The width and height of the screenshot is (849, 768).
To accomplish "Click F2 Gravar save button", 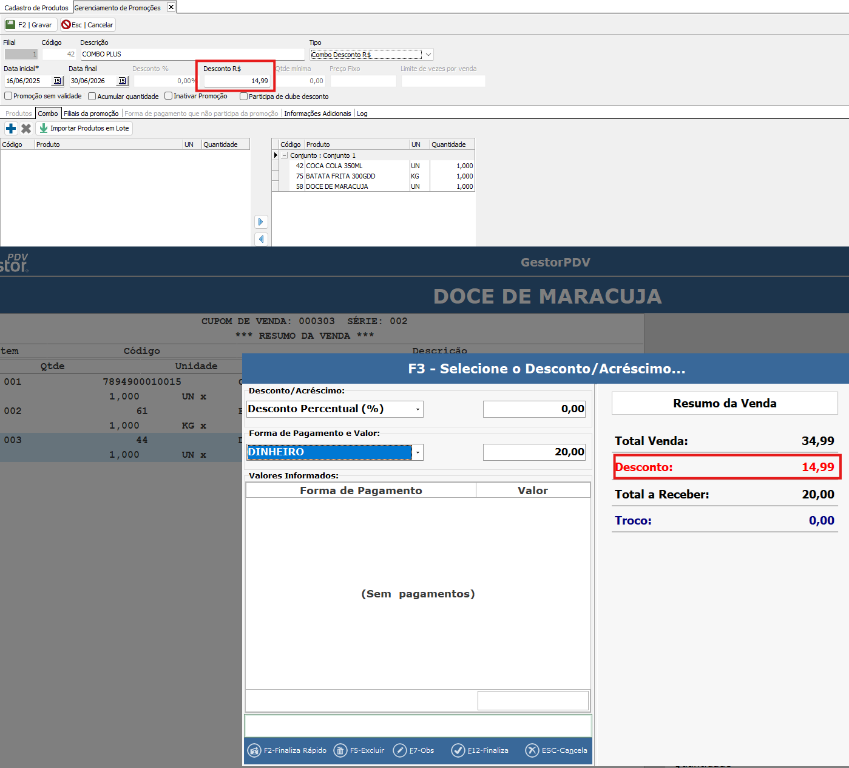I will [x=30, y=25].
